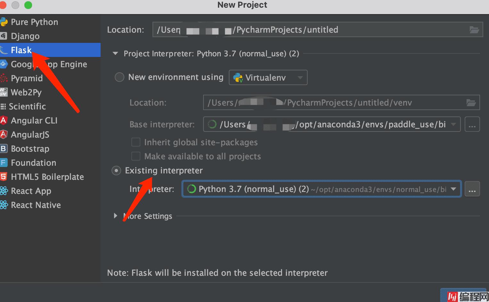The width and height of the screenshot is (489, 302).
Task: Choose Scientific from the project types list
Action: (x=27, y=106)
